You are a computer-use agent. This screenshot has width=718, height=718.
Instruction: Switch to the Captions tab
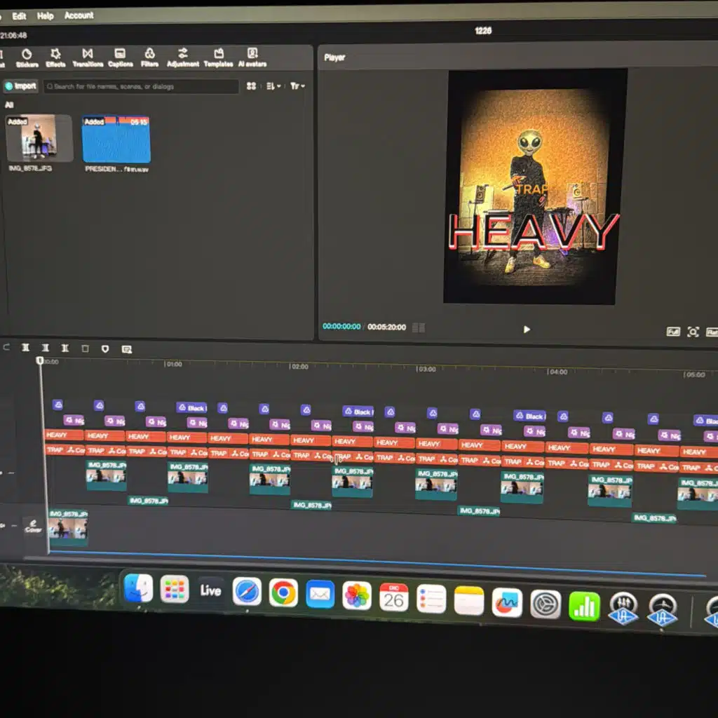[x=120, y=57]
